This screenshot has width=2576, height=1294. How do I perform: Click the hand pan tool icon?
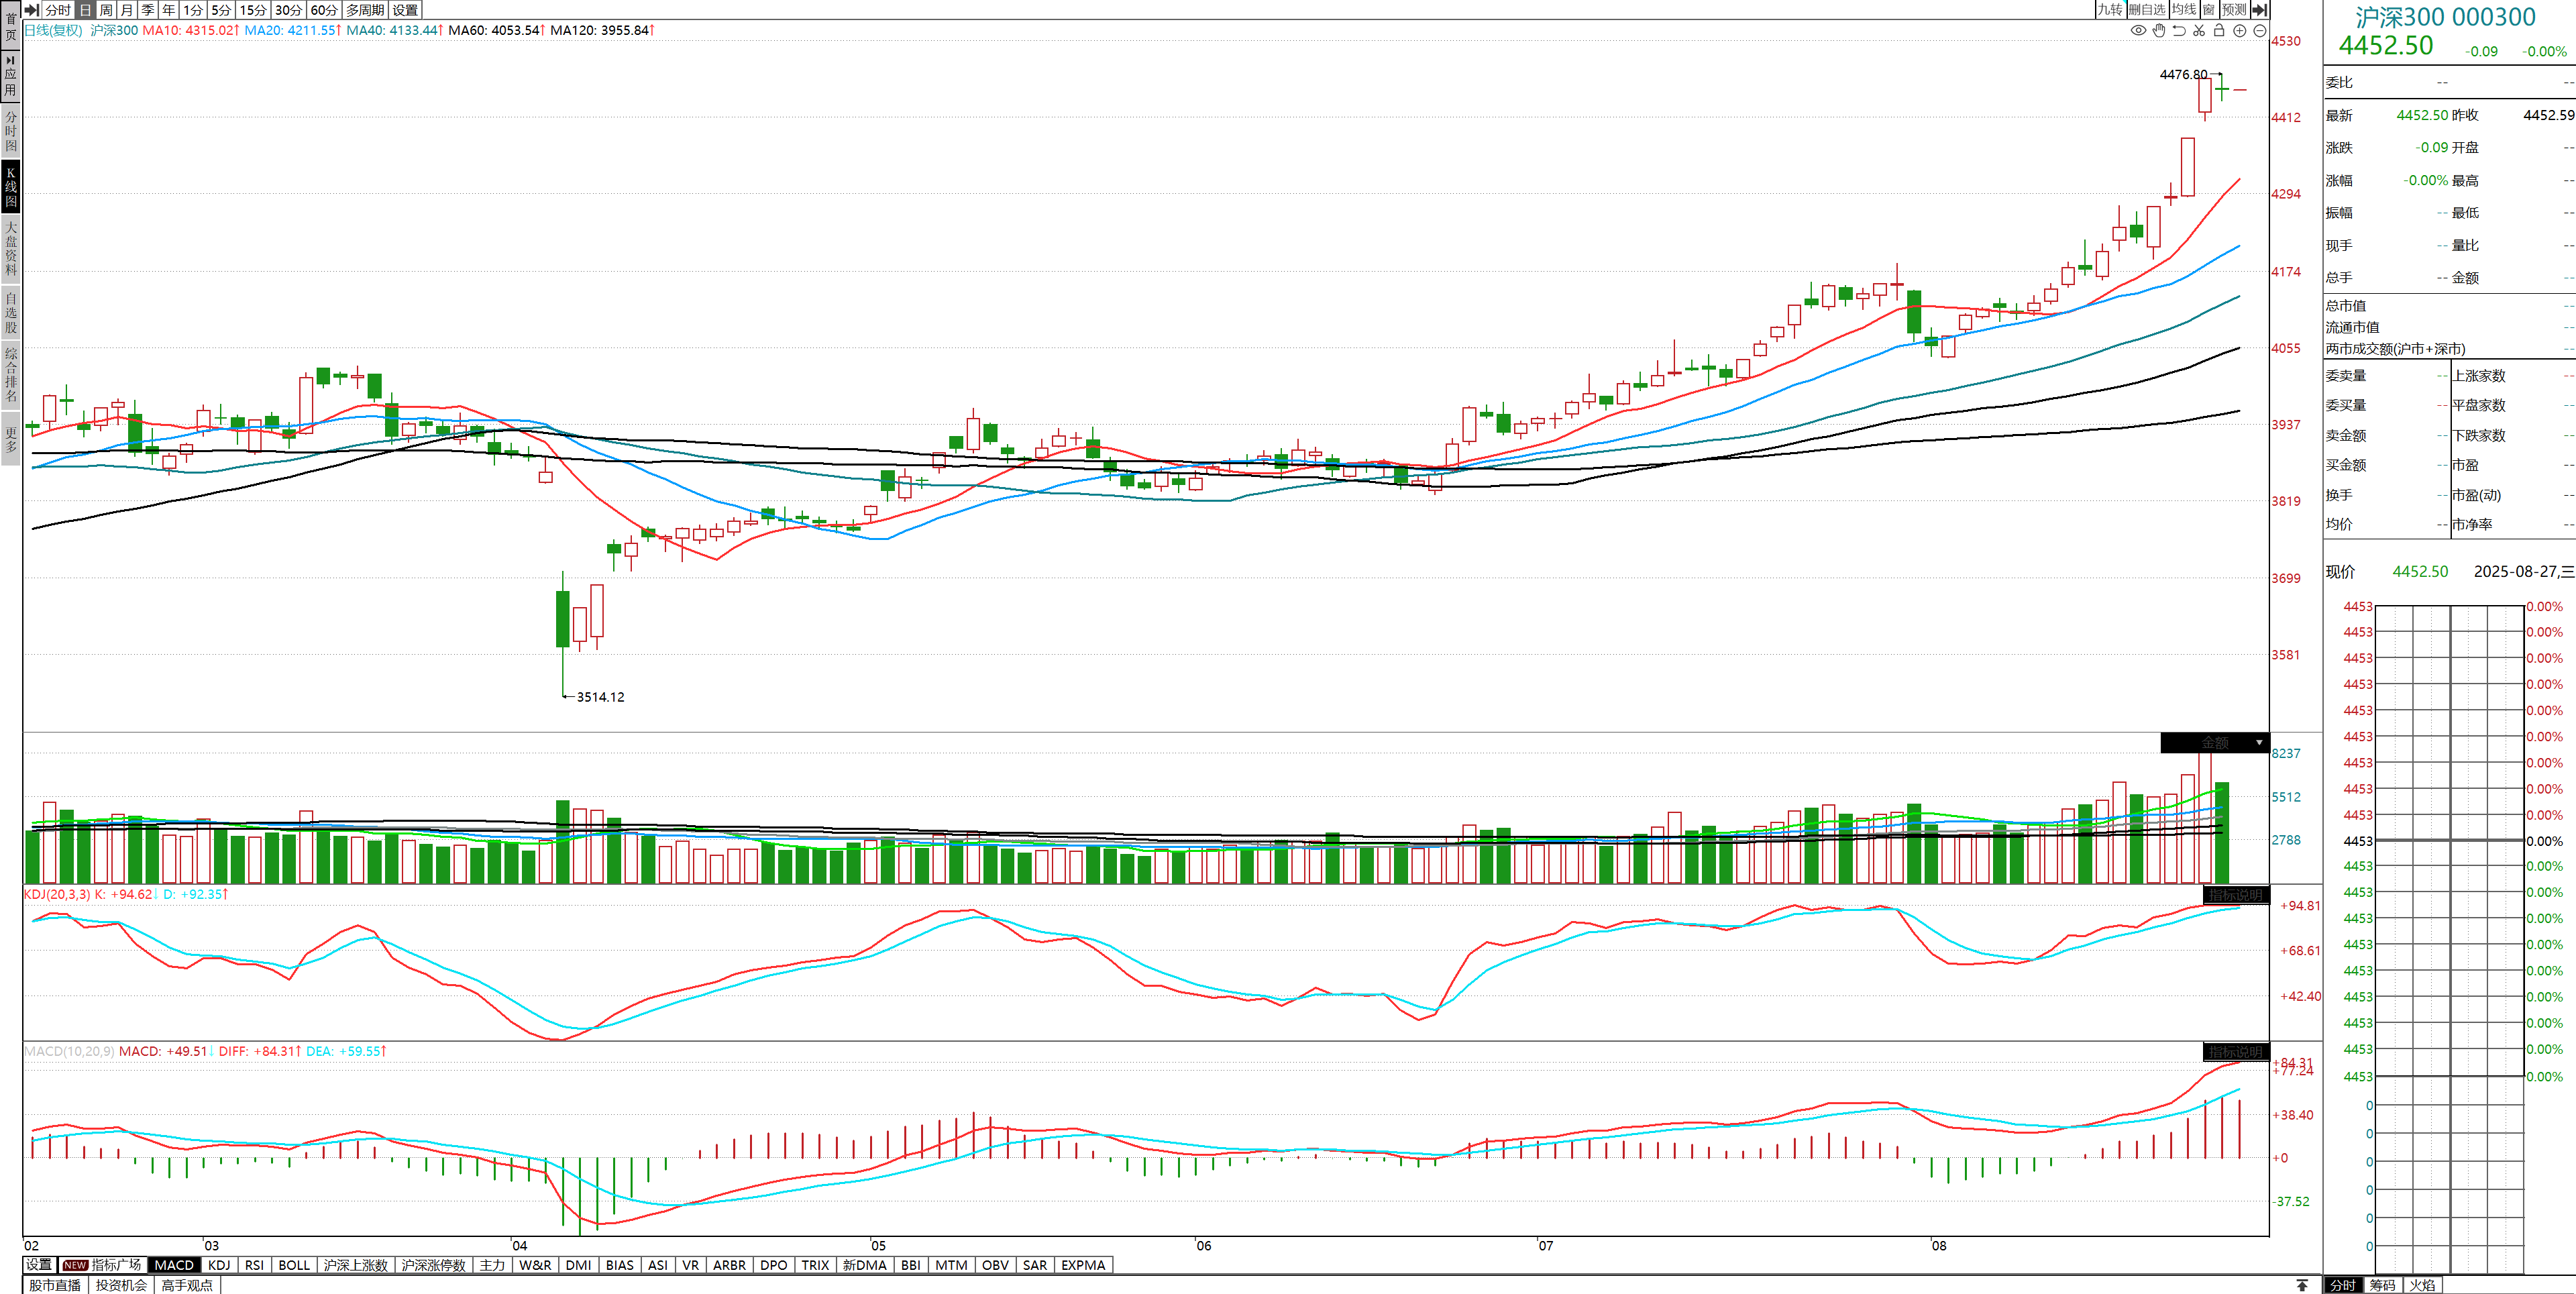[x=2158, y=31]
